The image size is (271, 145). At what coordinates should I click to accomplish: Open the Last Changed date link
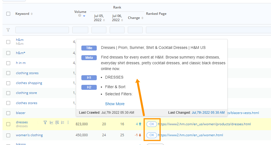pos(208,113)
